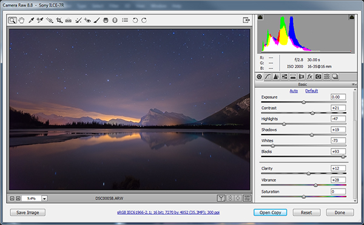The width and height of the screenshot is (364, 225).
Task: Switch to HSL / Grayscale panel tab
Action: 285,76
